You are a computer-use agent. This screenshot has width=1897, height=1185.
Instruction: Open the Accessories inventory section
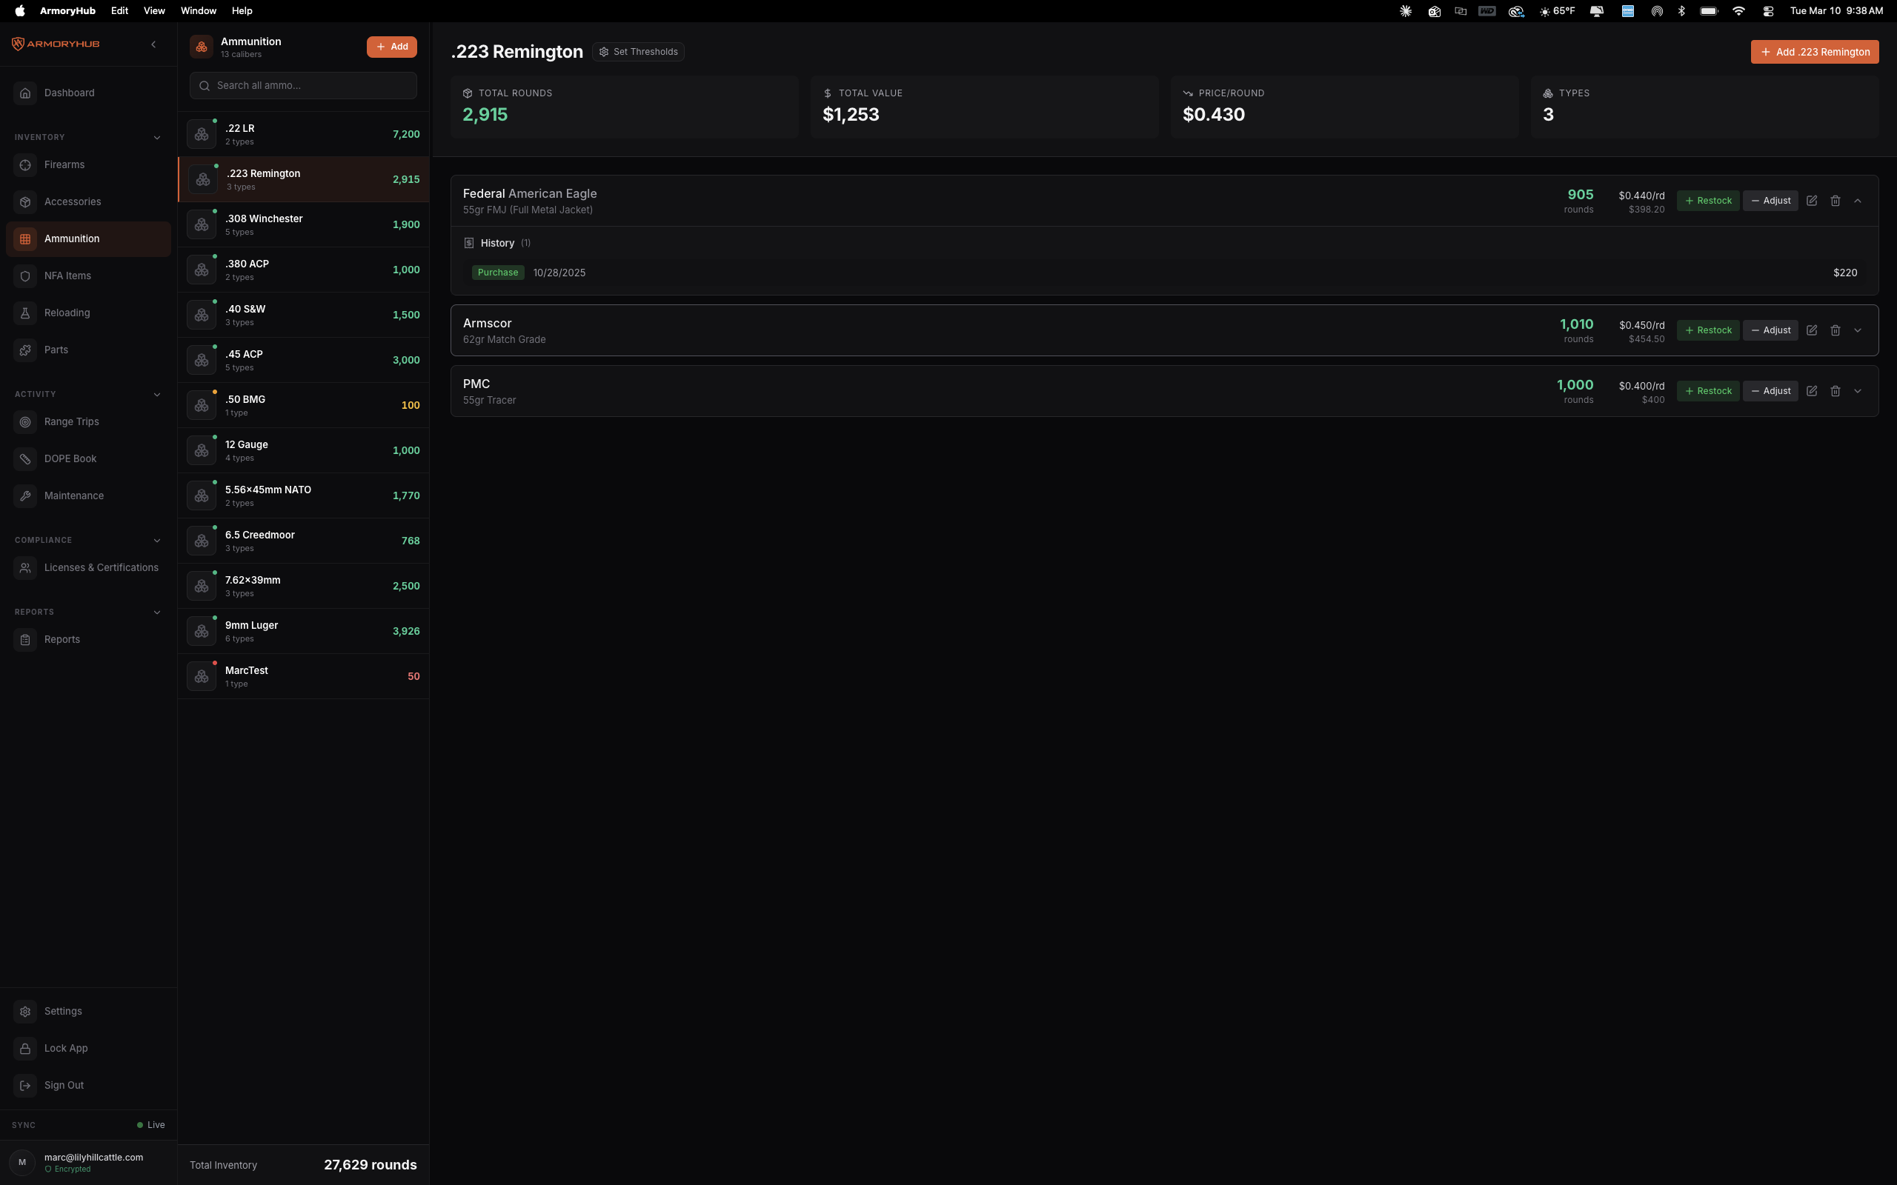[x=73, y=201]
